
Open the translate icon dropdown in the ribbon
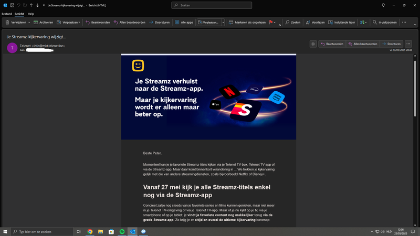(x=363, y=22)
